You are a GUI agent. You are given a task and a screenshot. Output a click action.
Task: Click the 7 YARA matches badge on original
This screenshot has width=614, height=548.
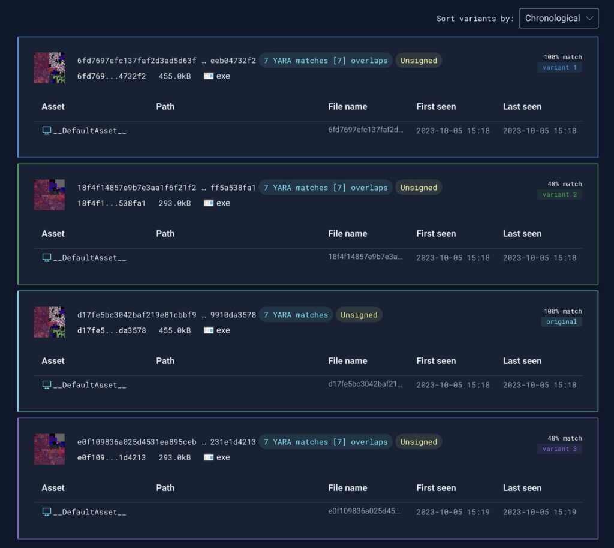(x=296, y=315)
